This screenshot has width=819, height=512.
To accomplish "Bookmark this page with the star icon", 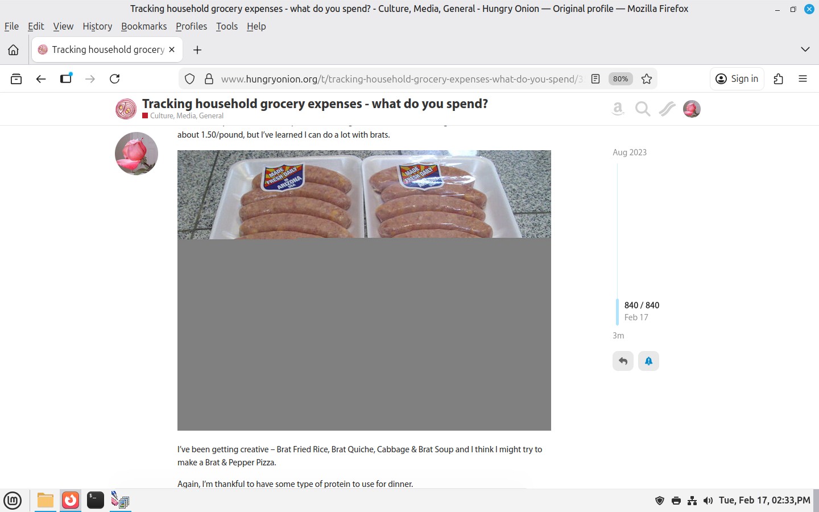I will 647,79.
